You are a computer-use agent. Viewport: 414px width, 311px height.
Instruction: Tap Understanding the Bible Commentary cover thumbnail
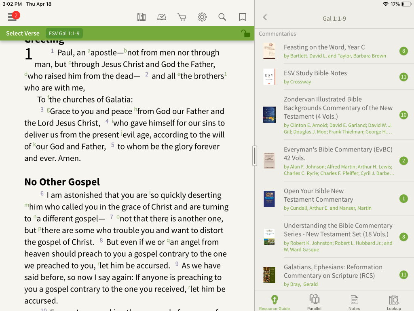269,237
